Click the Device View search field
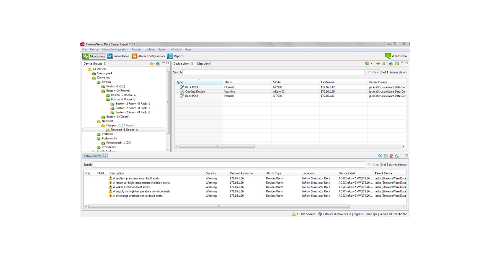The width and height of the screenshot is (490, 259). (x=273, y=72)
